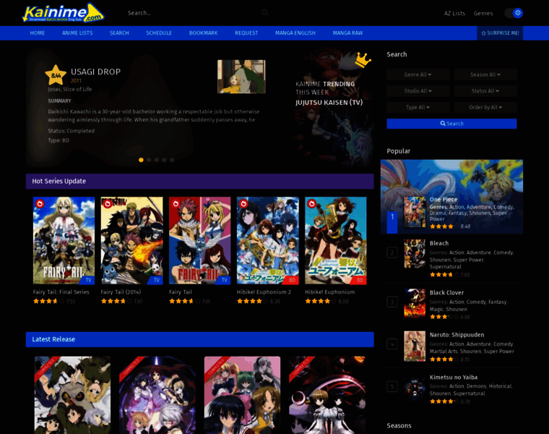Open the Season All dropdown
This screenshot has height=434, width=549.
[x=485, y=75]
